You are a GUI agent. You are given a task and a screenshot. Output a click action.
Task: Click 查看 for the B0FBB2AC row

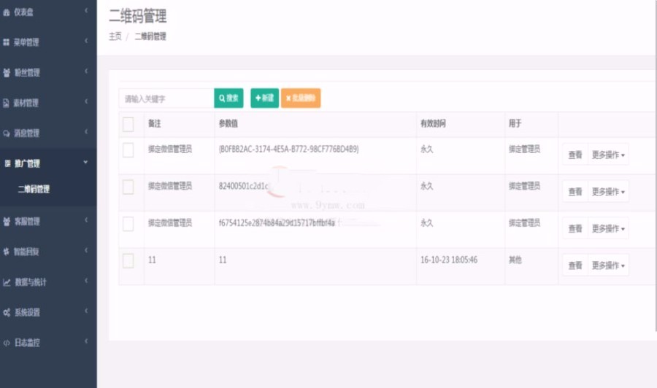tap(575, 155)
